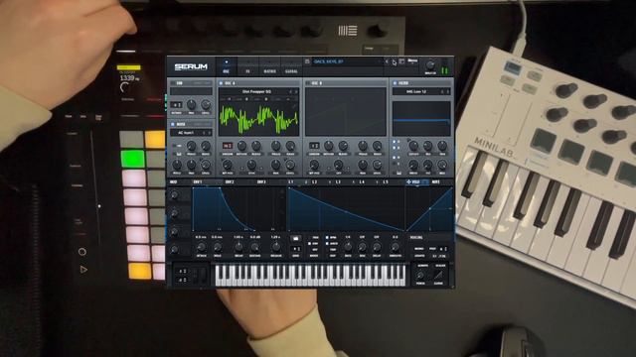Screen dimensions: 636x357
Task: Click the PORTA time knob
Action: (x=420, y=276)
